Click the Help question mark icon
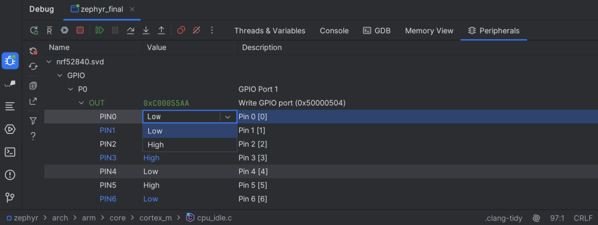This screenshot has height=225, width=598. coord(33,136)
